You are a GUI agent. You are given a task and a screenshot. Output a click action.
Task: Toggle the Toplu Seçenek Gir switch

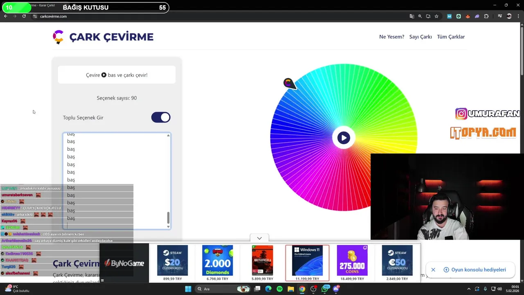pos(161,118)
